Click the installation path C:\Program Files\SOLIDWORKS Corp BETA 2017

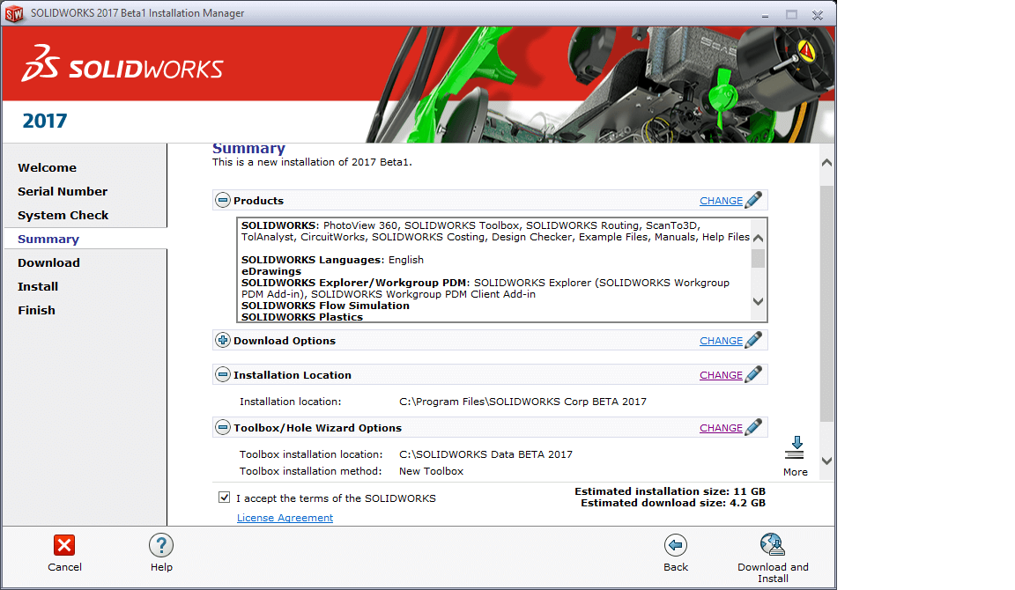(x=522, y=402)
